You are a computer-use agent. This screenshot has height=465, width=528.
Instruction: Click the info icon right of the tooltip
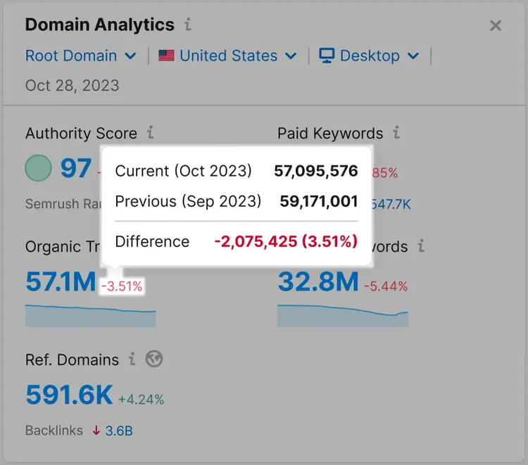(x=421, y=246)
